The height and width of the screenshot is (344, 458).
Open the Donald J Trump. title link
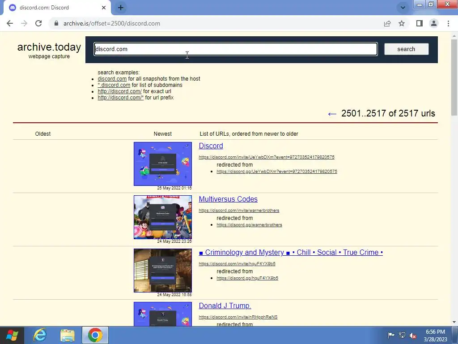coord(225,305)
